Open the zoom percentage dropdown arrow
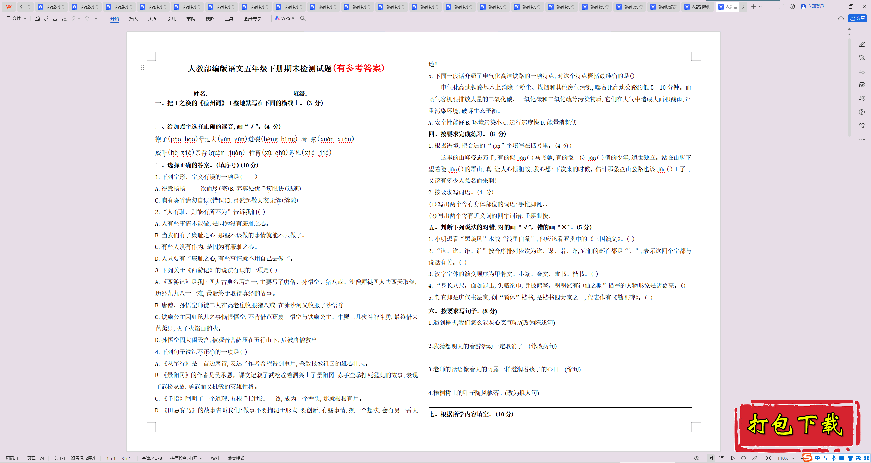The height and width of the screenshot is (463, 871). tap(793, 459)
